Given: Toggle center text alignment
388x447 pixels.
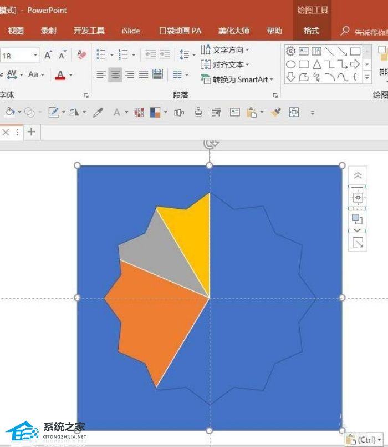Looking at the screenshot, I should click(x=115, y=75).
